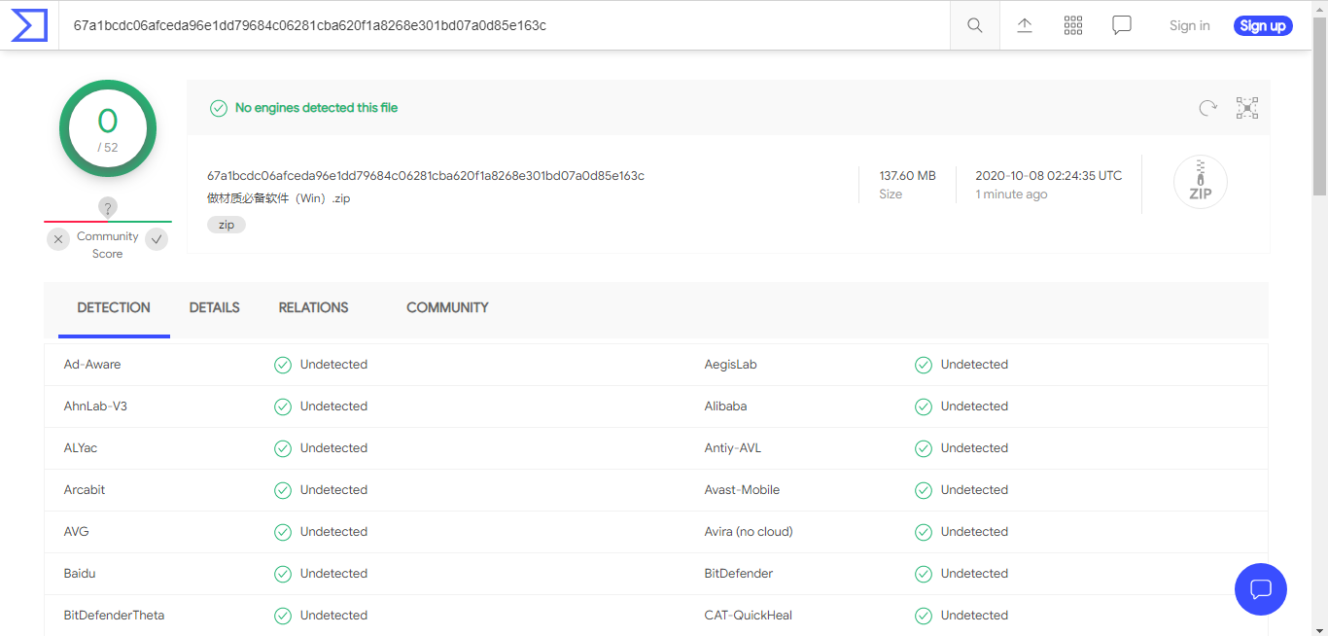This screenshot has width=1328, height=636.
Task: Click the Avira (no cloud) engine name
Action: point(749,532)
